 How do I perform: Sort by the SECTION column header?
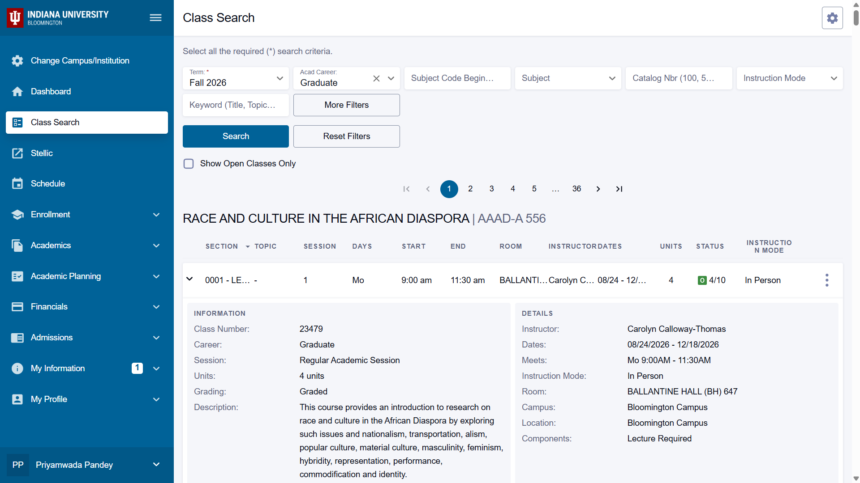(222, 246)
